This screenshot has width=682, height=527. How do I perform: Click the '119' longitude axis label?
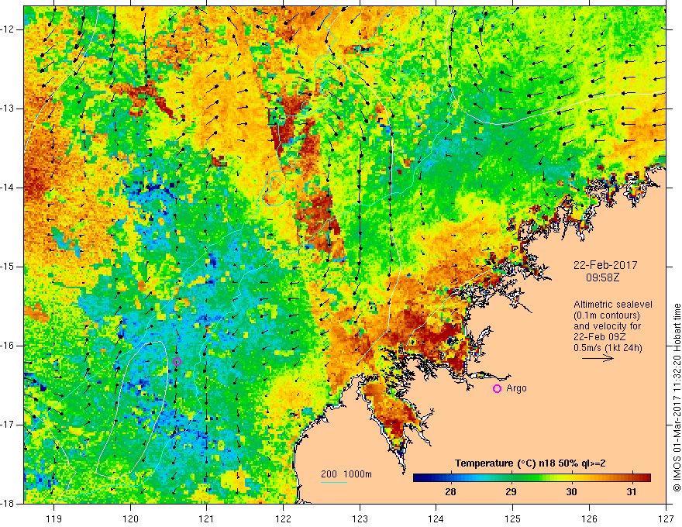(x=54, y=518)
